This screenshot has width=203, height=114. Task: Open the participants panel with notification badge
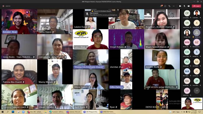(x=161, y=6)
